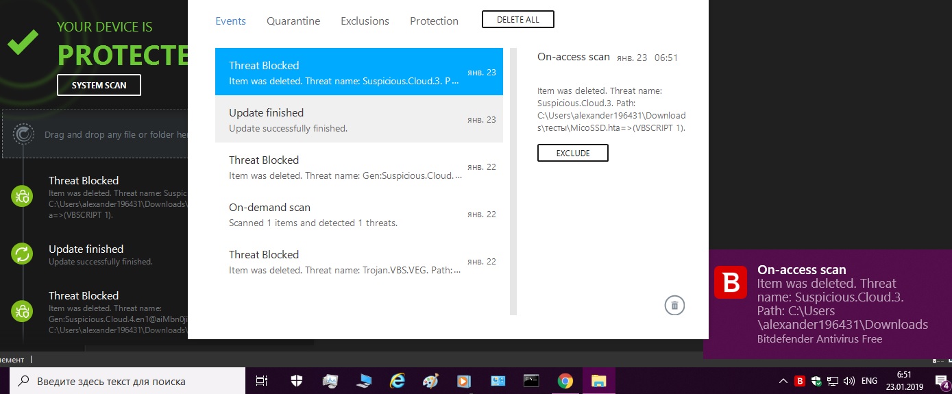The height and width of the screenshot is (394, 952).
Task: Open the Protection tab
Action: click(434, 21)
